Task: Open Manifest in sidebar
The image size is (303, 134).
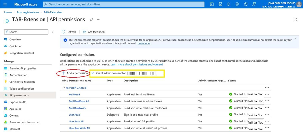Action: [15, 129]
